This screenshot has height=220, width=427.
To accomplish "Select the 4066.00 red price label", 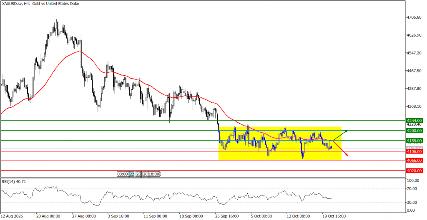I will tap(414, 160).
